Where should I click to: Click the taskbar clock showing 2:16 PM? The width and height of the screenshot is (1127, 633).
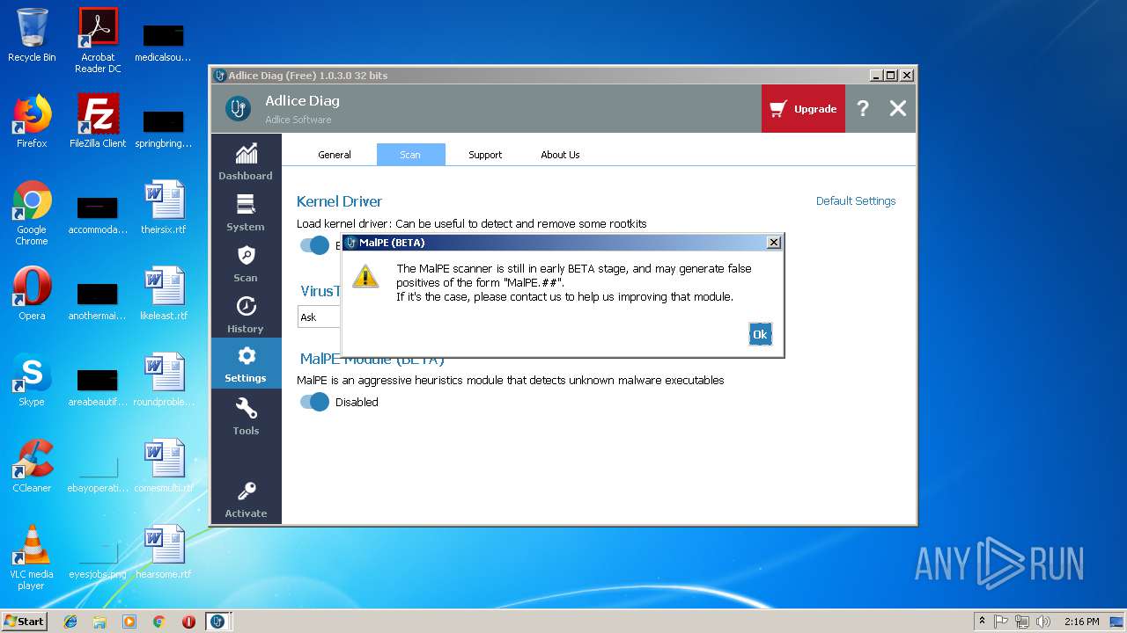[1082, 622]
